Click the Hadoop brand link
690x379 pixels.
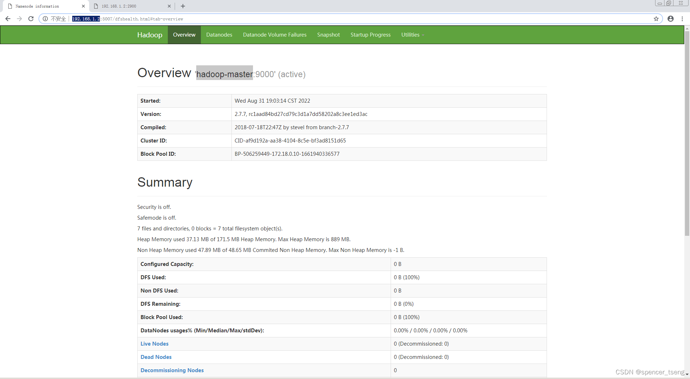pyautogui.click(x=149, y=34)
